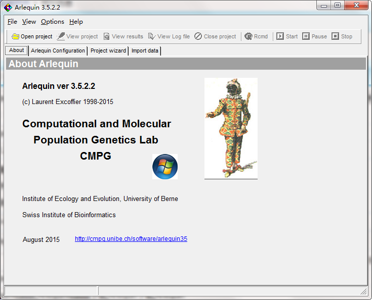Open the File menu

[12, 22]
